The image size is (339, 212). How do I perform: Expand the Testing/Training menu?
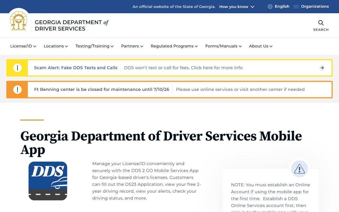tap(95, 46)
